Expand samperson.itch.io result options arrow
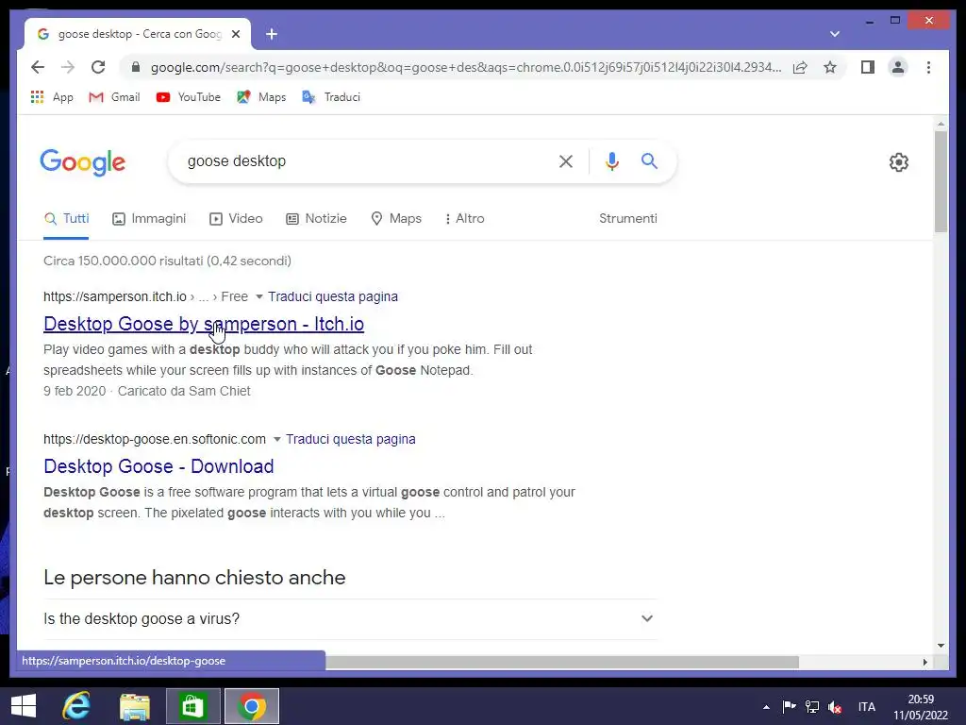The height and width of the screenshot is (725, 966). pyautogui.click(x=259, y=297)
